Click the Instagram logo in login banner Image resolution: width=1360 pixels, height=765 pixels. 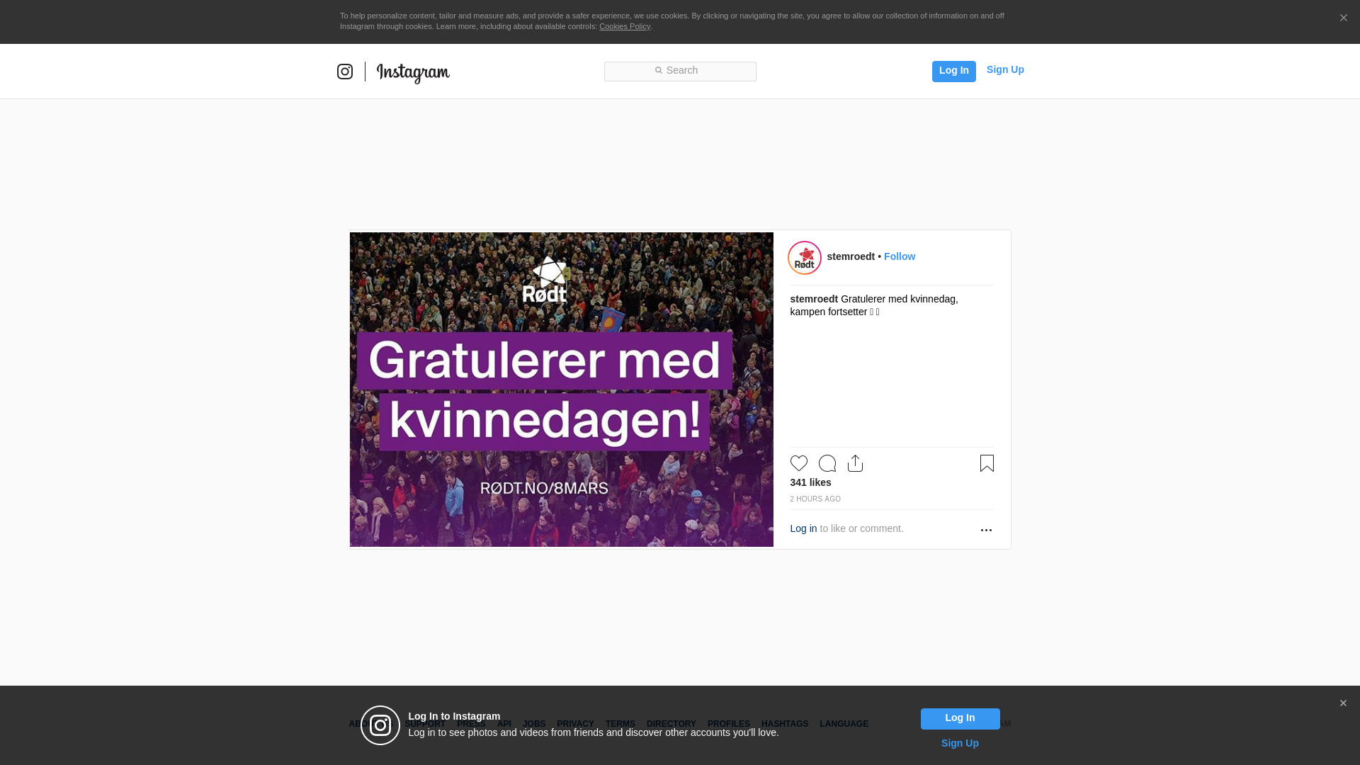click(380, 725)
